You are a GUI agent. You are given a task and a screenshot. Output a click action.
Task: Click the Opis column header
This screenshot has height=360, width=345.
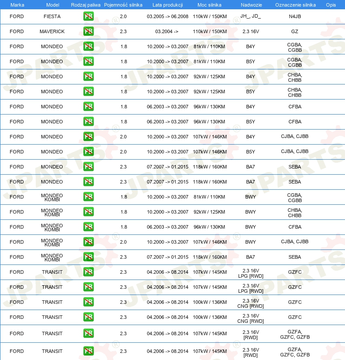[331, 5]
